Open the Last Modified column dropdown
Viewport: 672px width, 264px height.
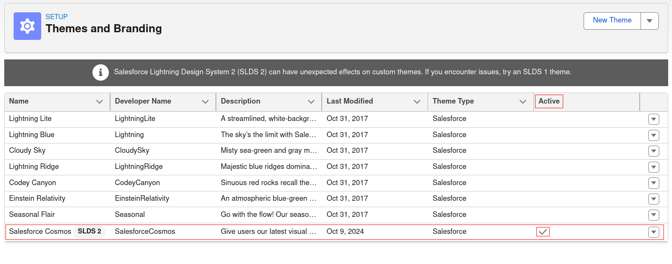417,101
